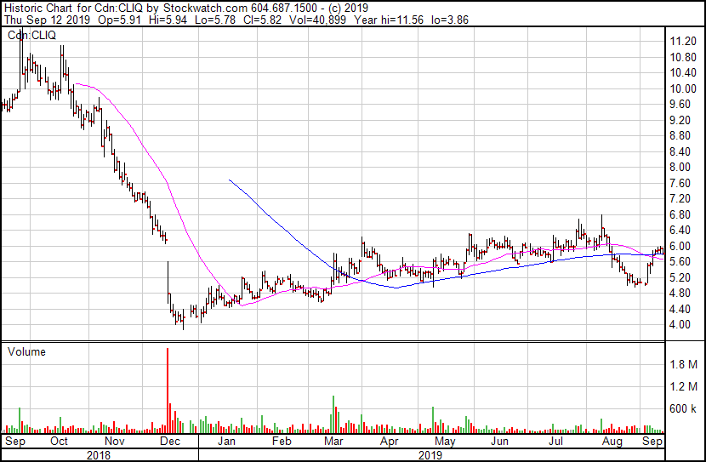Click the '1.2 M' volume axis label
The image size is (706, 462).
684,386
